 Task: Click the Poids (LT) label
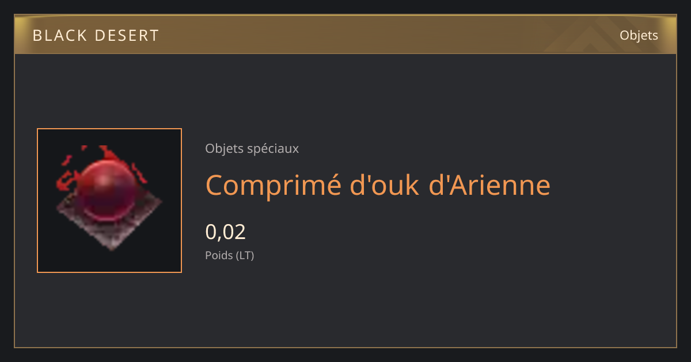tap(230, 256)
